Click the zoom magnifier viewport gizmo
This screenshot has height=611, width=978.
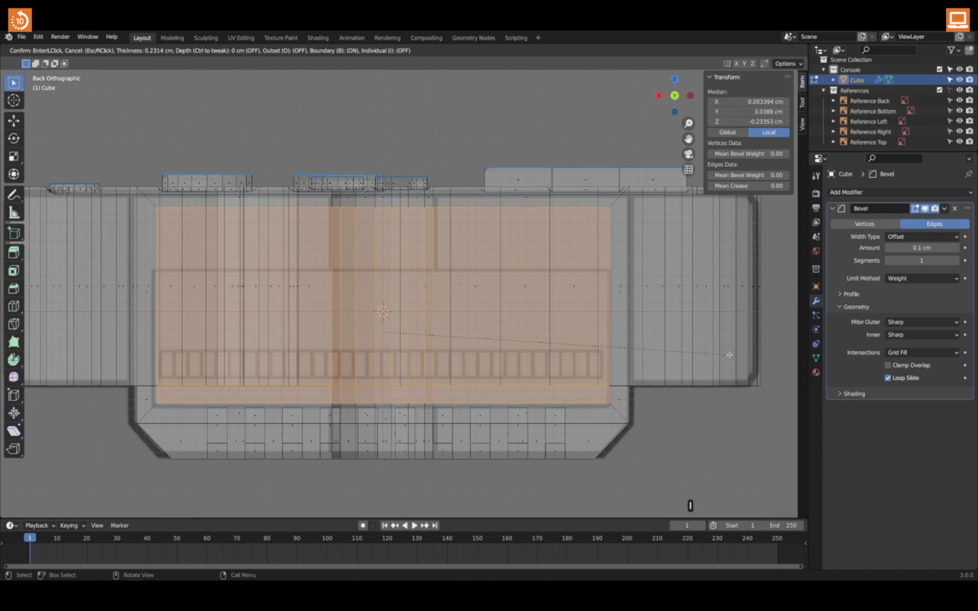click(688, 124)
